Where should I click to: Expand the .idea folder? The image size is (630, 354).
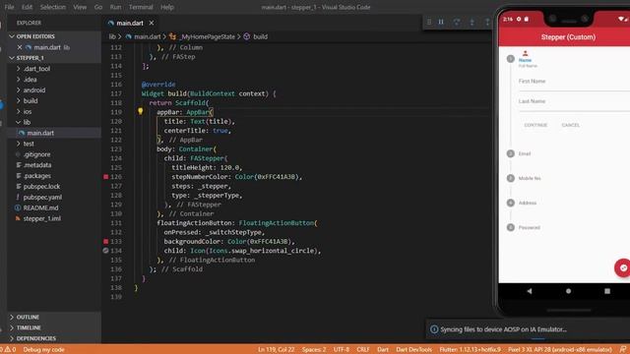pos(18,80)
